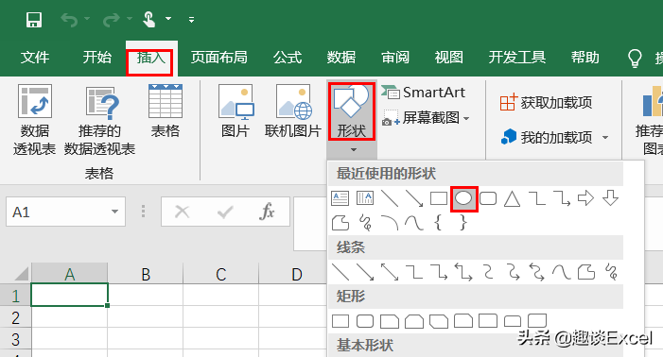Viewport: 663px width, 357px height.
Task: Switch to the 插入 tab
Action: pos(150,57)
